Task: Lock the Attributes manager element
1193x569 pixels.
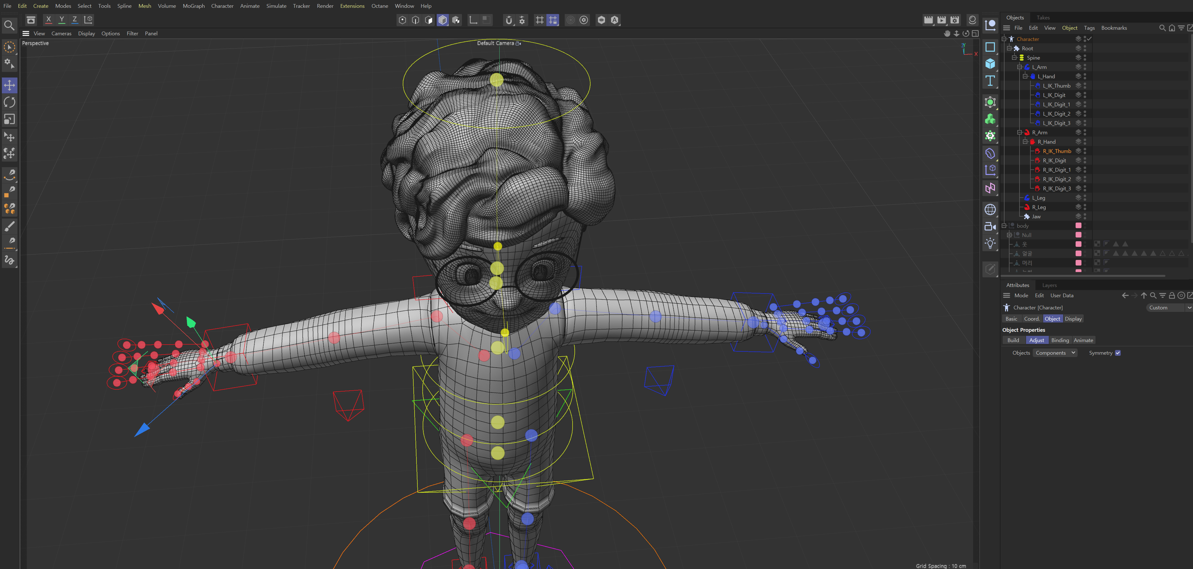Action: 1172,295
